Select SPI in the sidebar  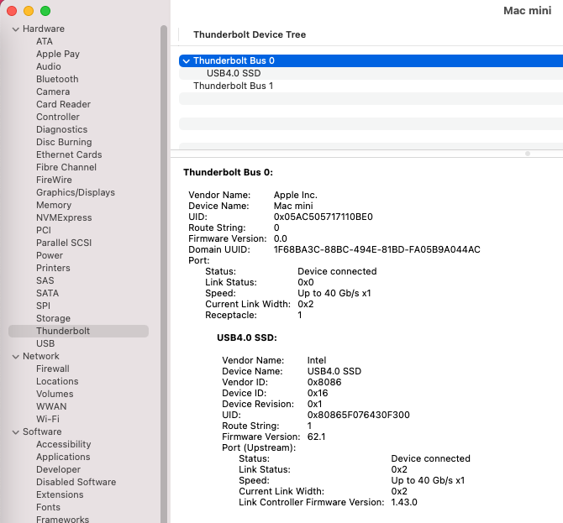[x=43, y=306]
